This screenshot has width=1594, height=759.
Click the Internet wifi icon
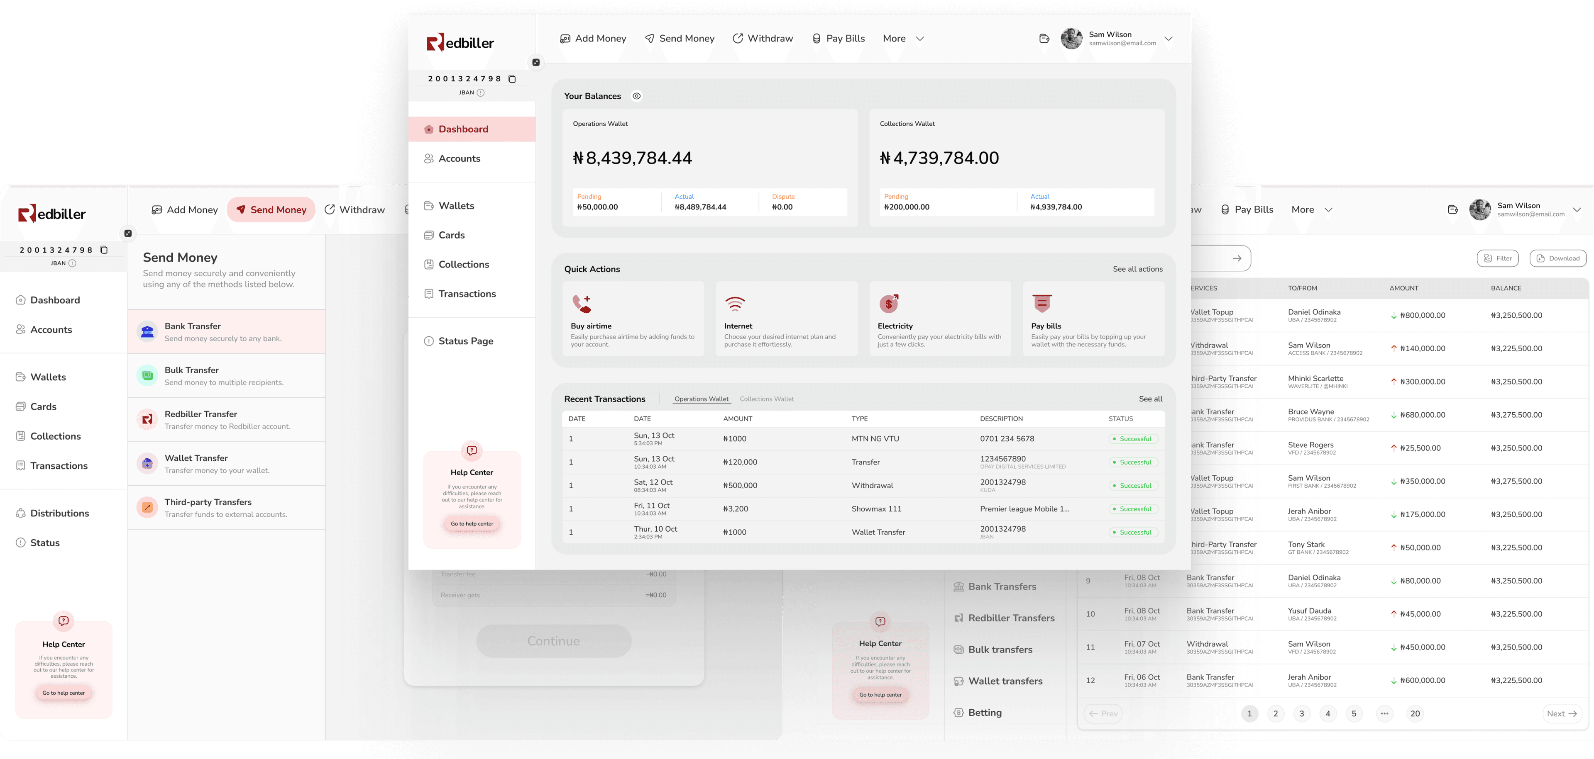click(734, 304)
